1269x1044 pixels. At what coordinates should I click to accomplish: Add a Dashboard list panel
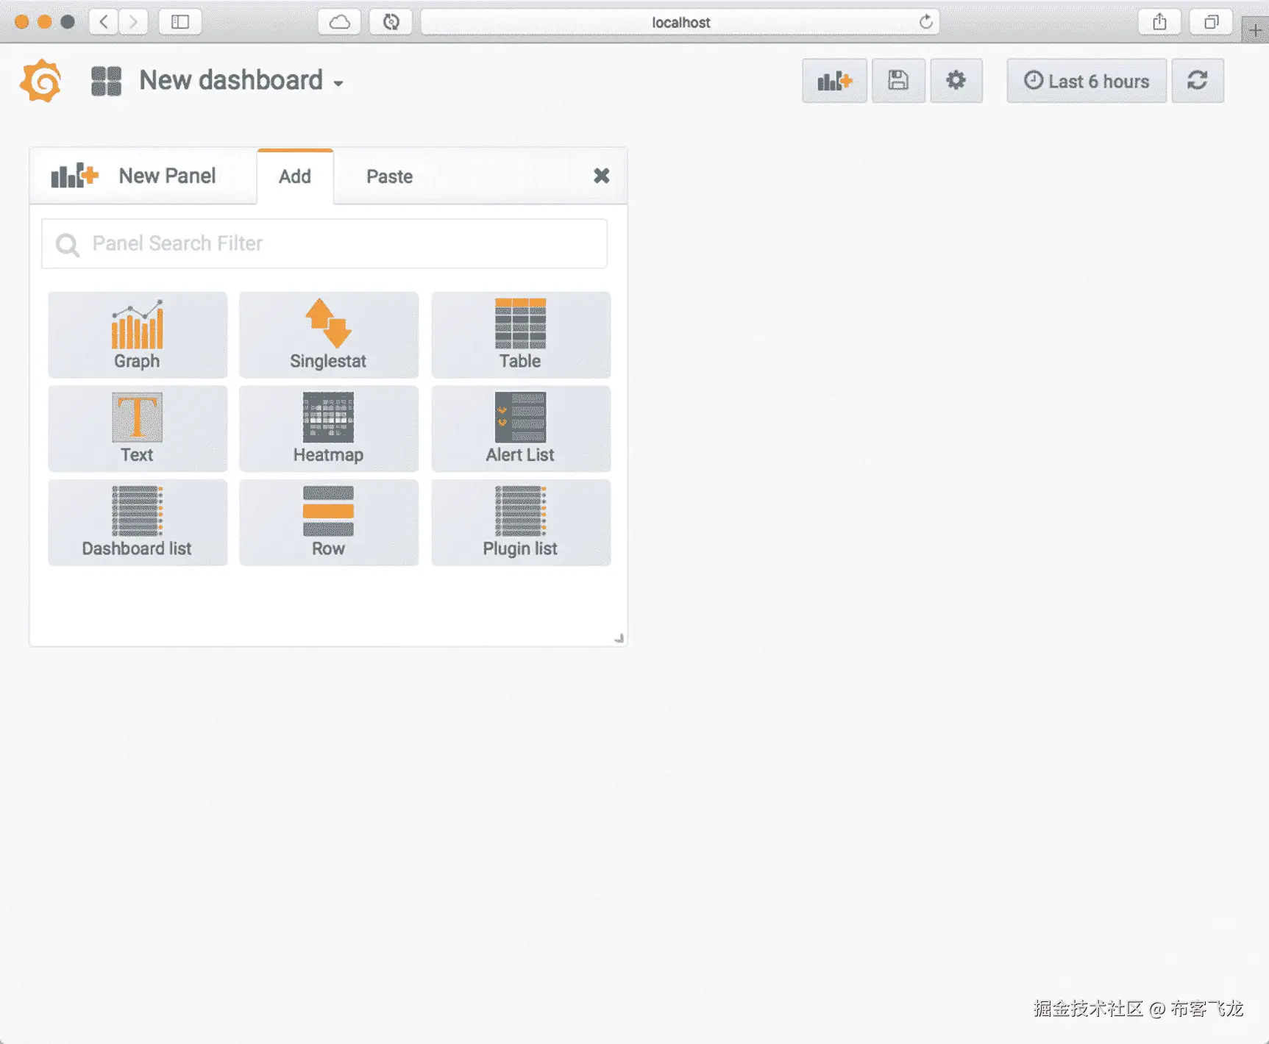[x=138, y=523]
